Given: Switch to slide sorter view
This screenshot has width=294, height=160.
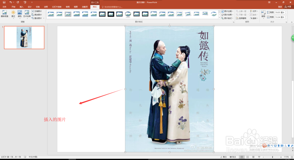Looking at the screenshot, I should pos(248,157).
